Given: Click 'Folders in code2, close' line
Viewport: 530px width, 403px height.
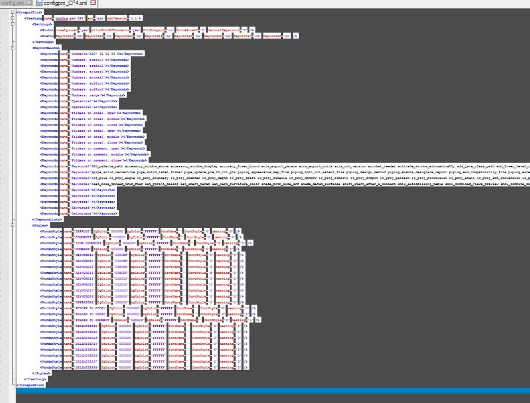Looking at the screenshot, I should point(92,142).
